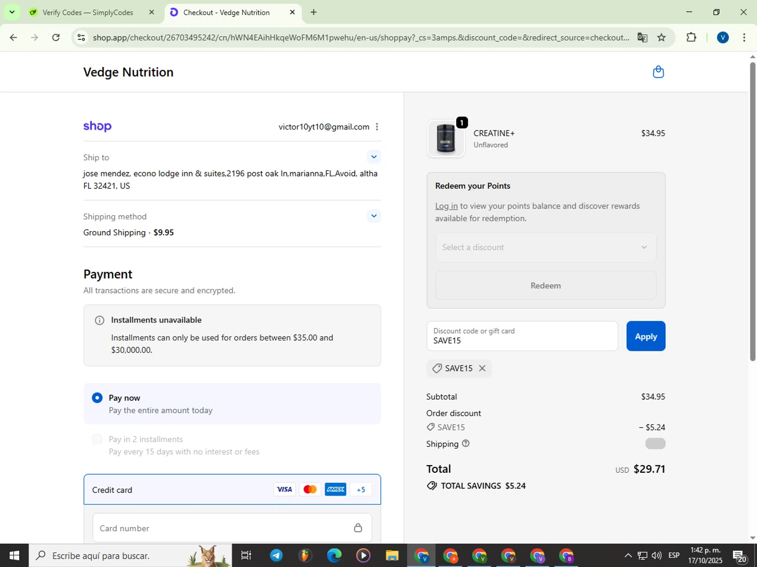The width and height of the screenshot is (757, 567).
Task: Open the notifications center icon
Action: point(740,556)
